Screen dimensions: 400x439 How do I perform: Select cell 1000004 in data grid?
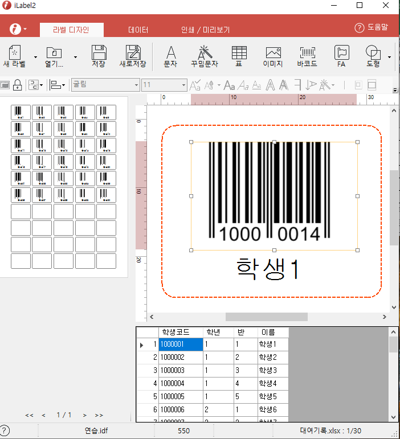pyautogui.click(x=181, y=383)
